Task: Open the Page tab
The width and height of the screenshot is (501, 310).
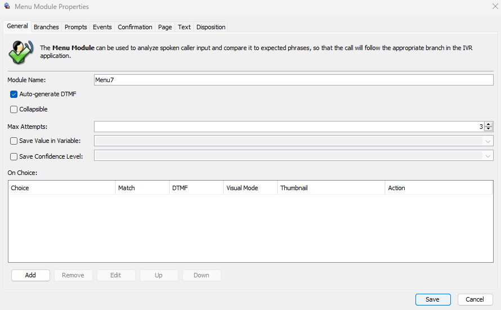Action: coord(165,27)
